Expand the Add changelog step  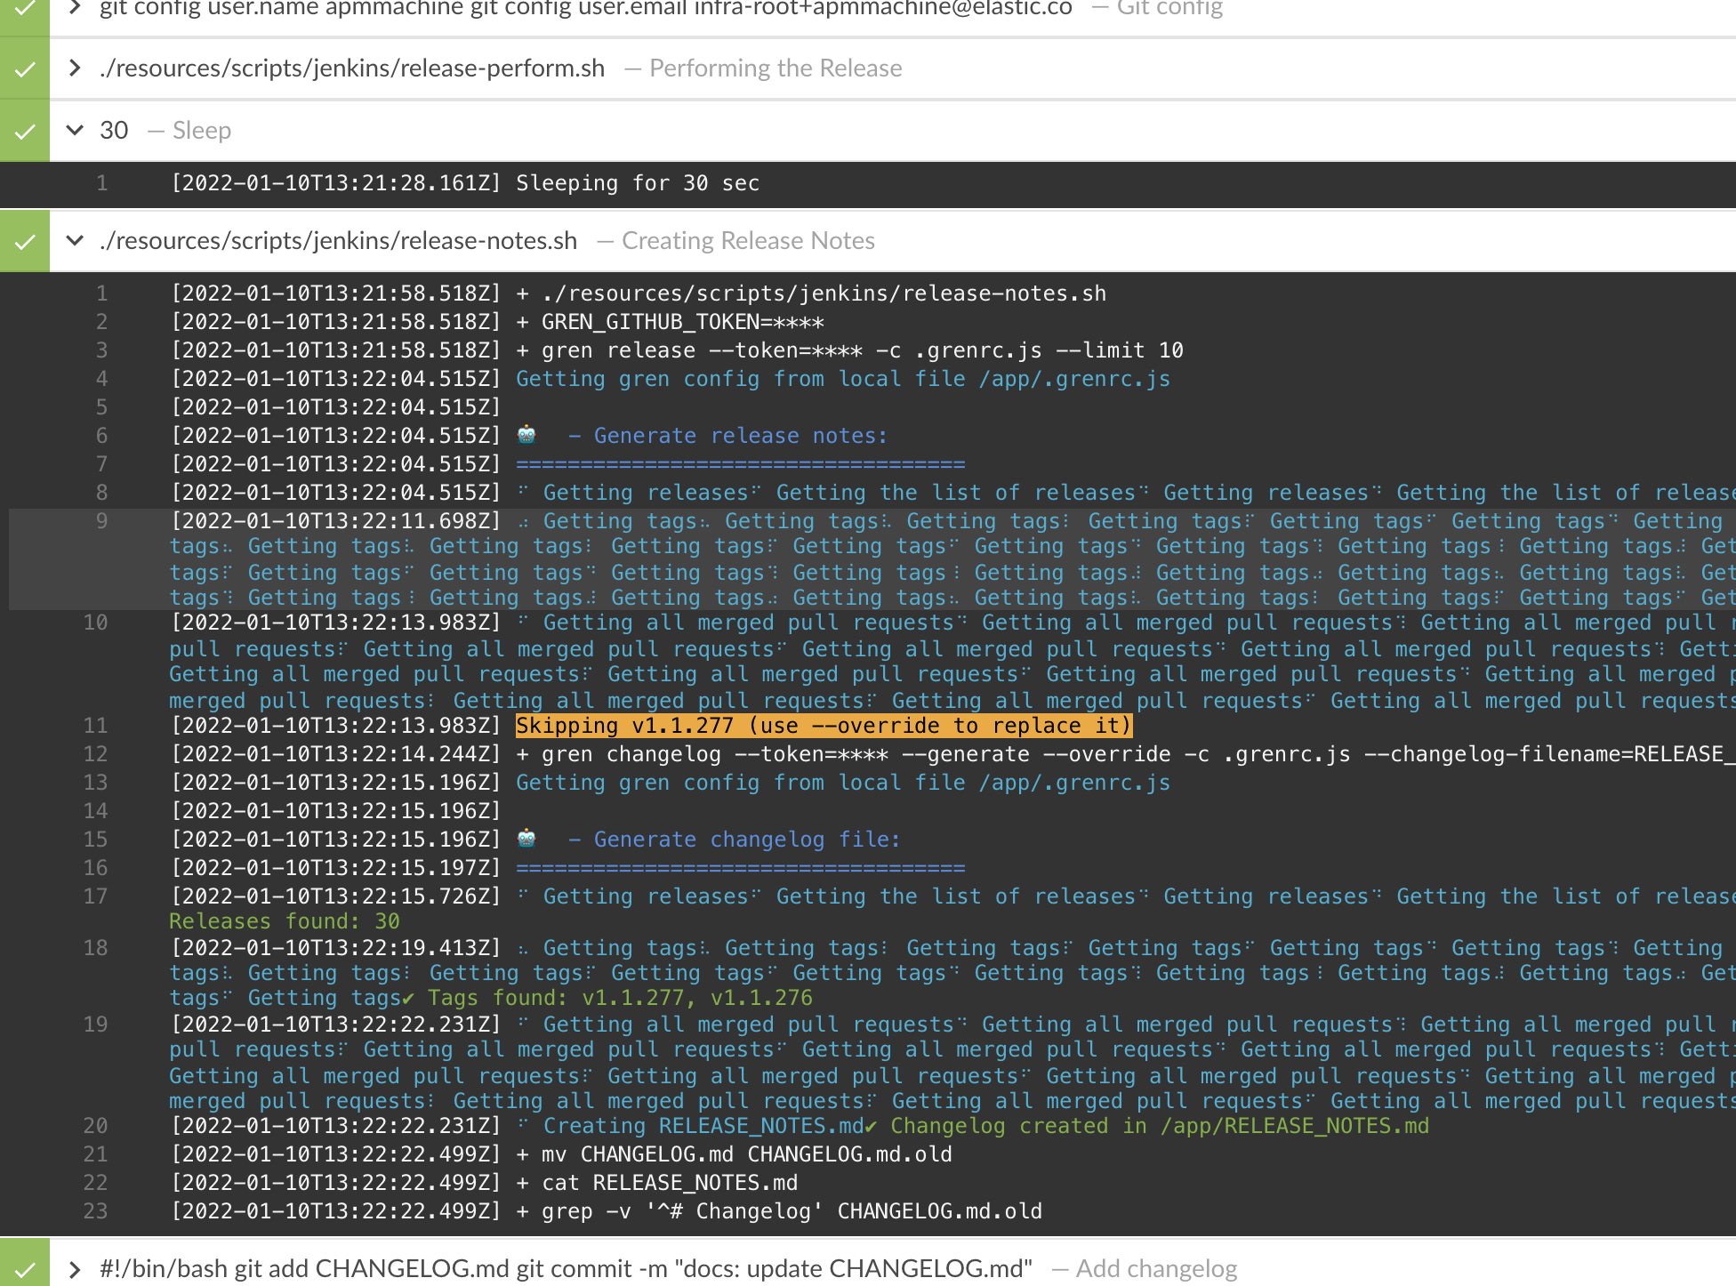(73, 1268)
